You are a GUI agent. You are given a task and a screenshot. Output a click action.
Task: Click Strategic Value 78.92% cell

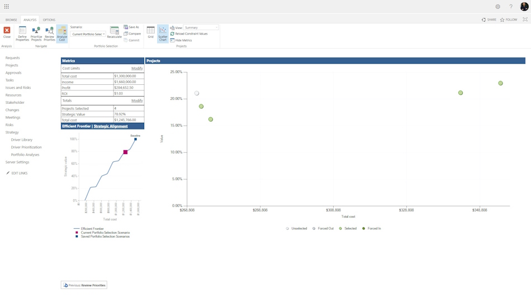point(129,114)
